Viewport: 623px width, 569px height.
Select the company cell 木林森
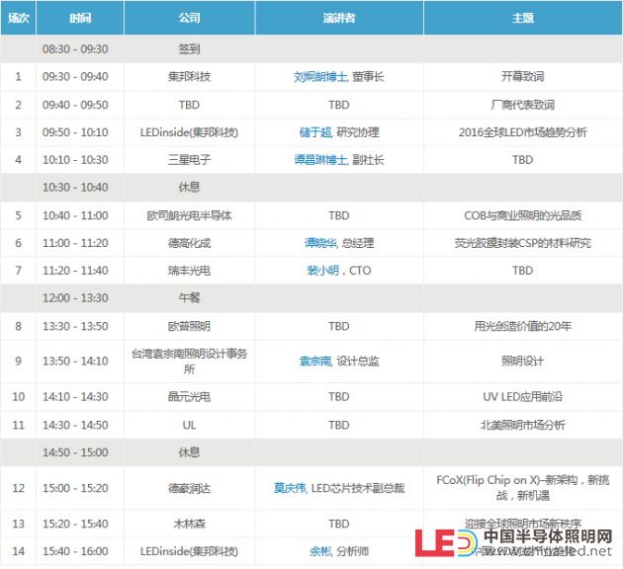[189, 524]
